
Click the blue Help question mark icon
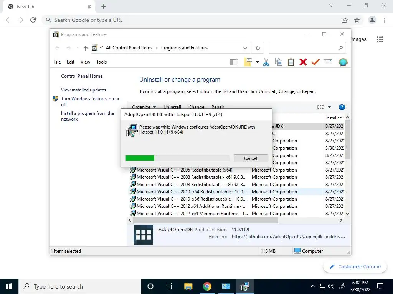click(x=342, y=107)
